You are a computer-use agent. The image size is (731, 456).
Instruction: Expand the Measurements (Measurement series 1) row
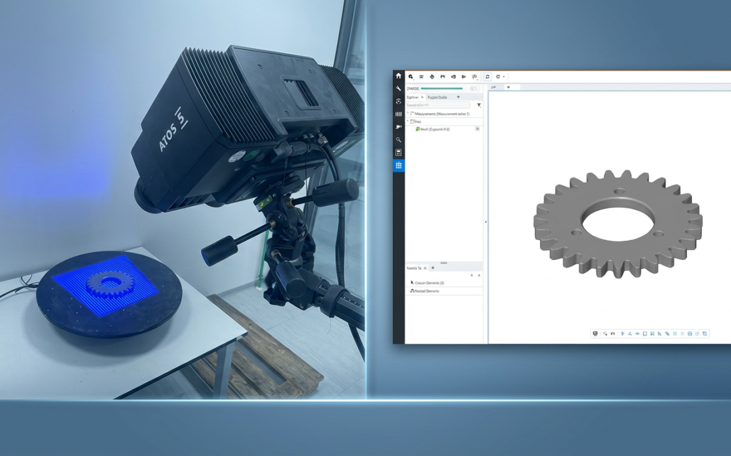coord(408,113)
